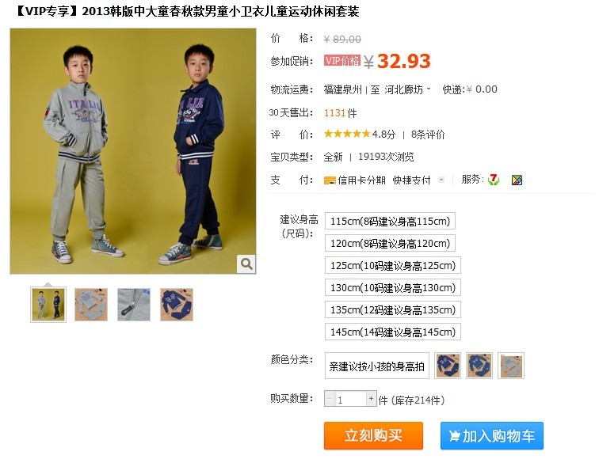This screenshot has width=599, height=459.
Task: View the gray jacket zipper detail thumbnail
Action: pyautogui.click(x=134, y=305)
